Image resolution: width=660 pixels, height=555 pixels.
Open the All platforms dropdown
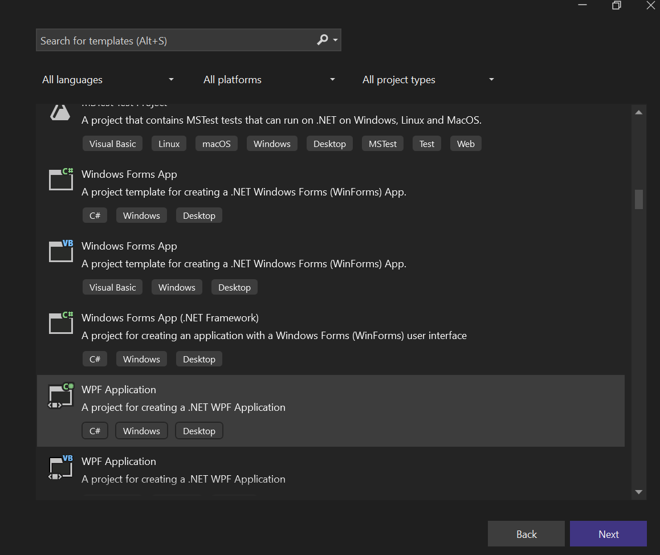(269, 80)
